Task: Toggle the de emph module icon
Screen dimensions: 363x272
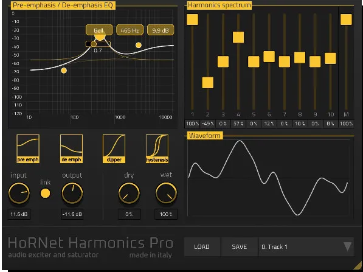Action: click(71, 148)
